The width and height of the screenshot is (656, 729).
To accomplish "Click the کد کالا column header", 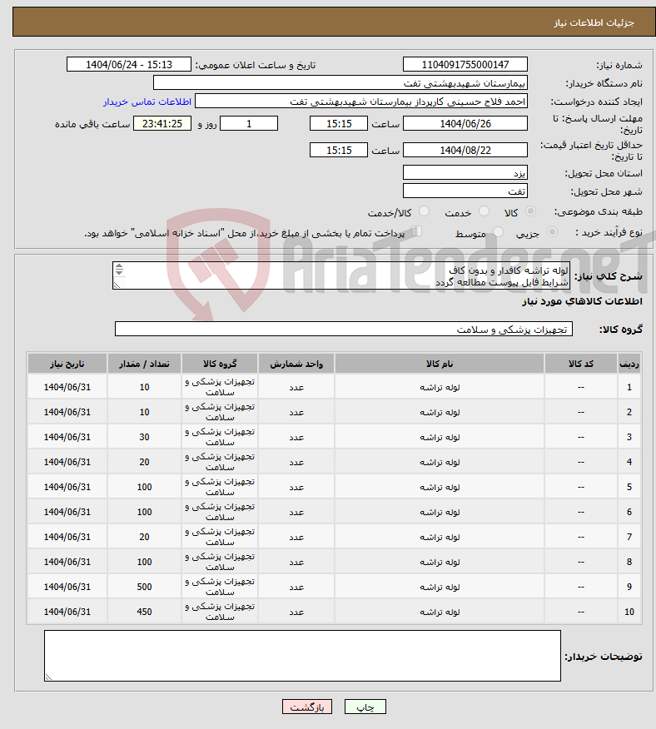I will (581, 364).
